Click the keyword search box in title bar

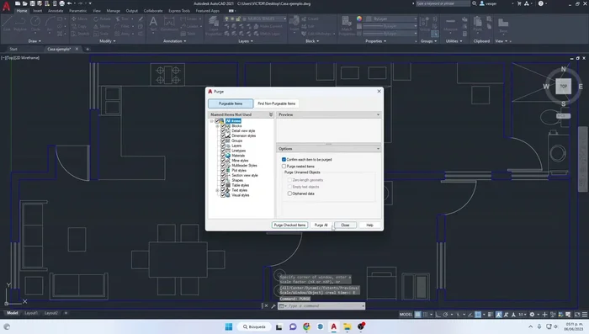coord(443,3)
